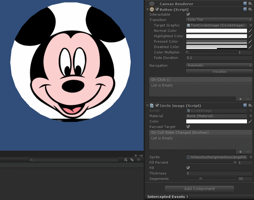
Task: Disable the Button (Script) component checkbox
Action: pos(157,9)
